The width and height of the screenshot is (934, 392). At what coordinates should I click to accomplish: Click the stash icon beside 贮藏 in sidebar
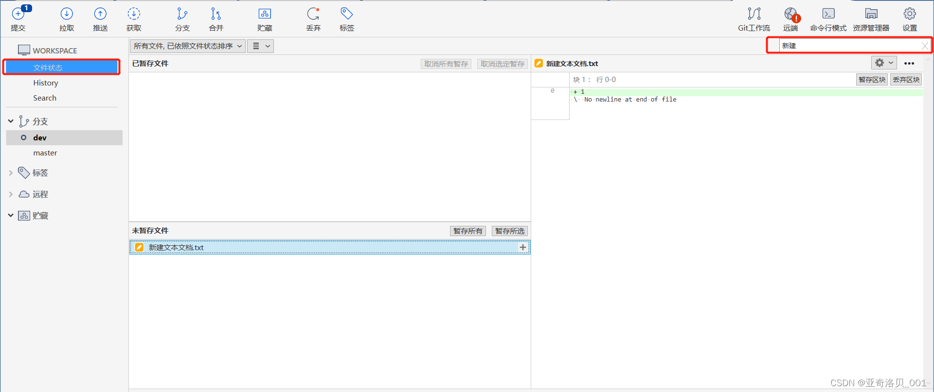click(x=24, y=216)
